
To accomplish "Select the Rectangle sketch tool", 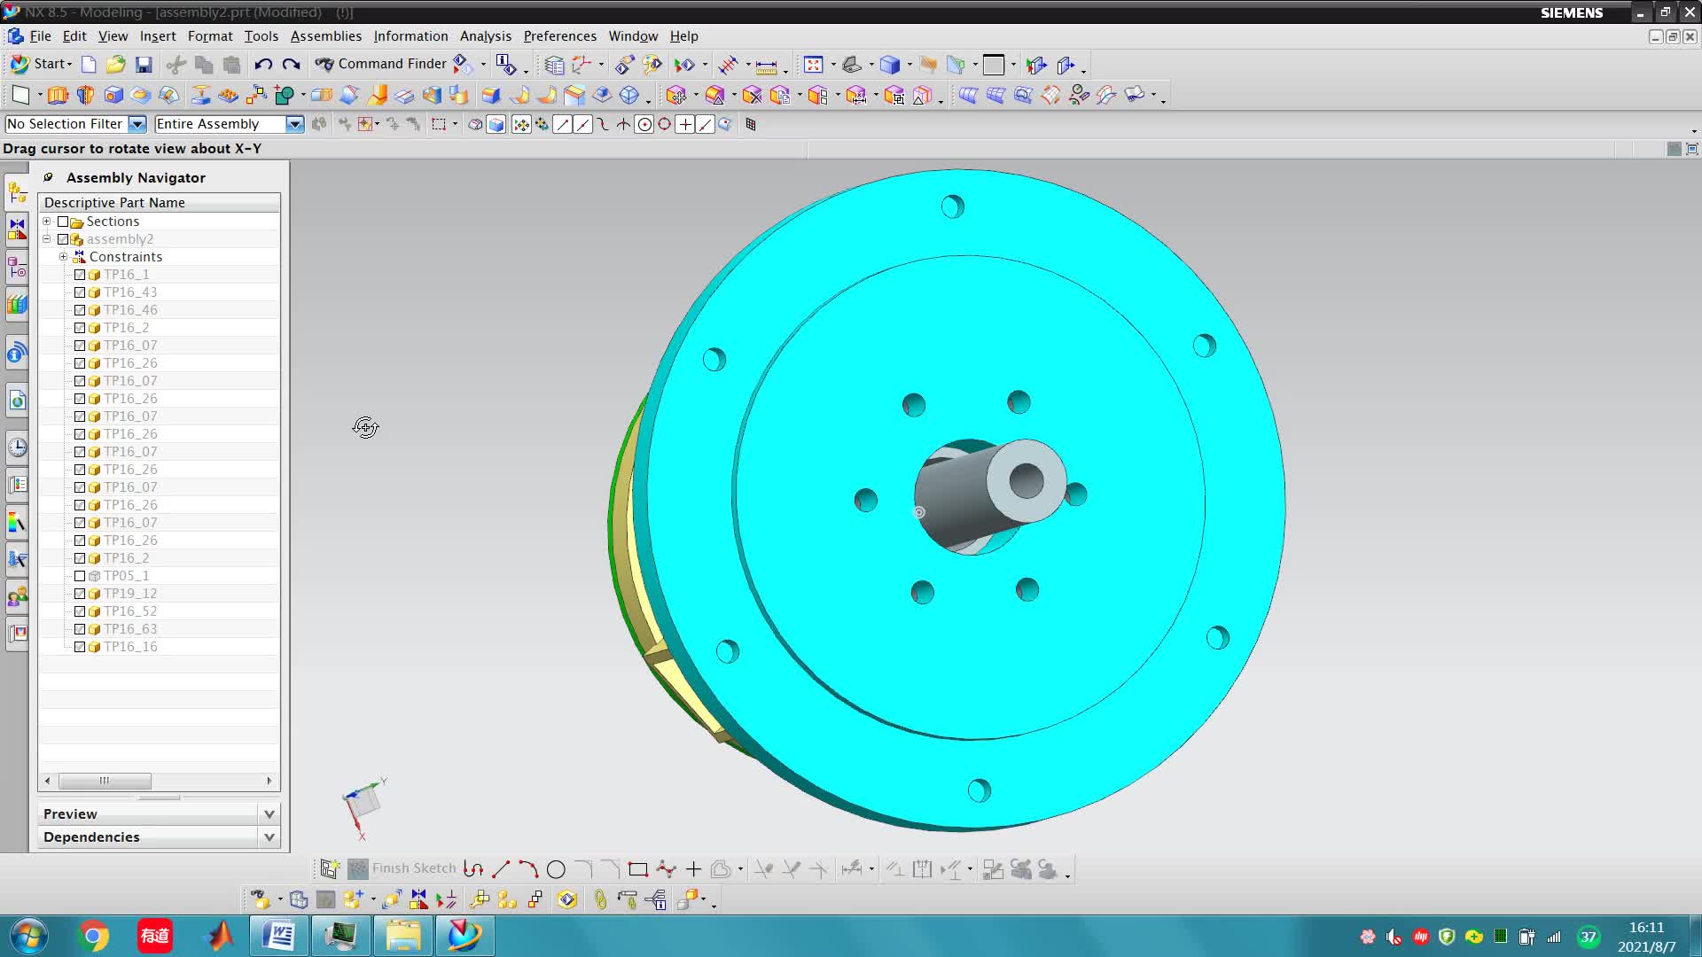I will click(x=637, y=869).
